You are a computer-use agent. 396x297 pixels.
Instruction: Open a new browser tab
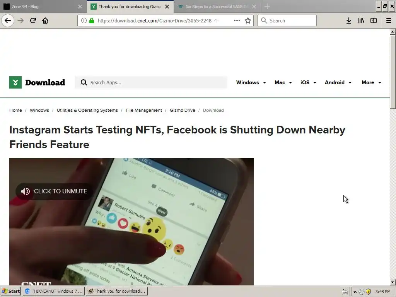(x=267, y=6)
